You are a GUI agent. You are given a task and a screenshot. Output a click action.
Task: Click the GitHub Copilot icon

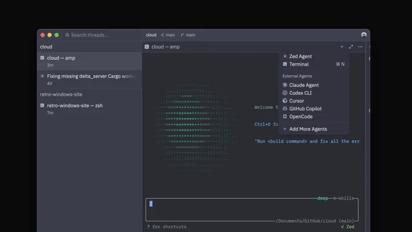pyautogui.click(x=285, y=108)
